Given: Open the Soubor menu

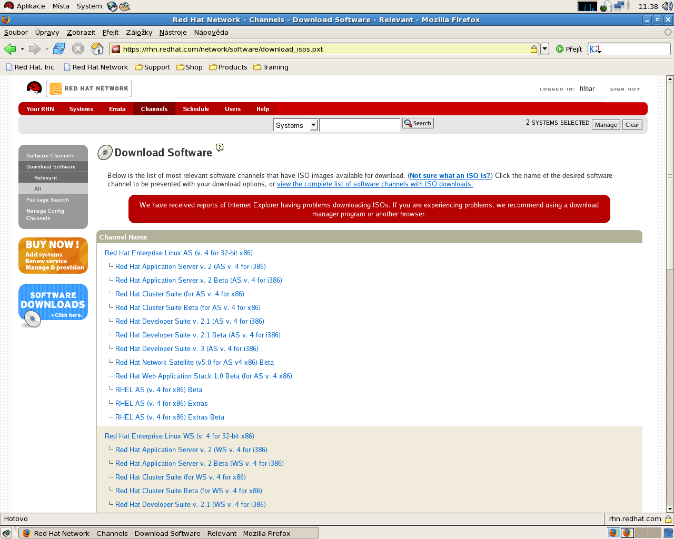Looking at the screenshot, I should click(x=16, y=33).
